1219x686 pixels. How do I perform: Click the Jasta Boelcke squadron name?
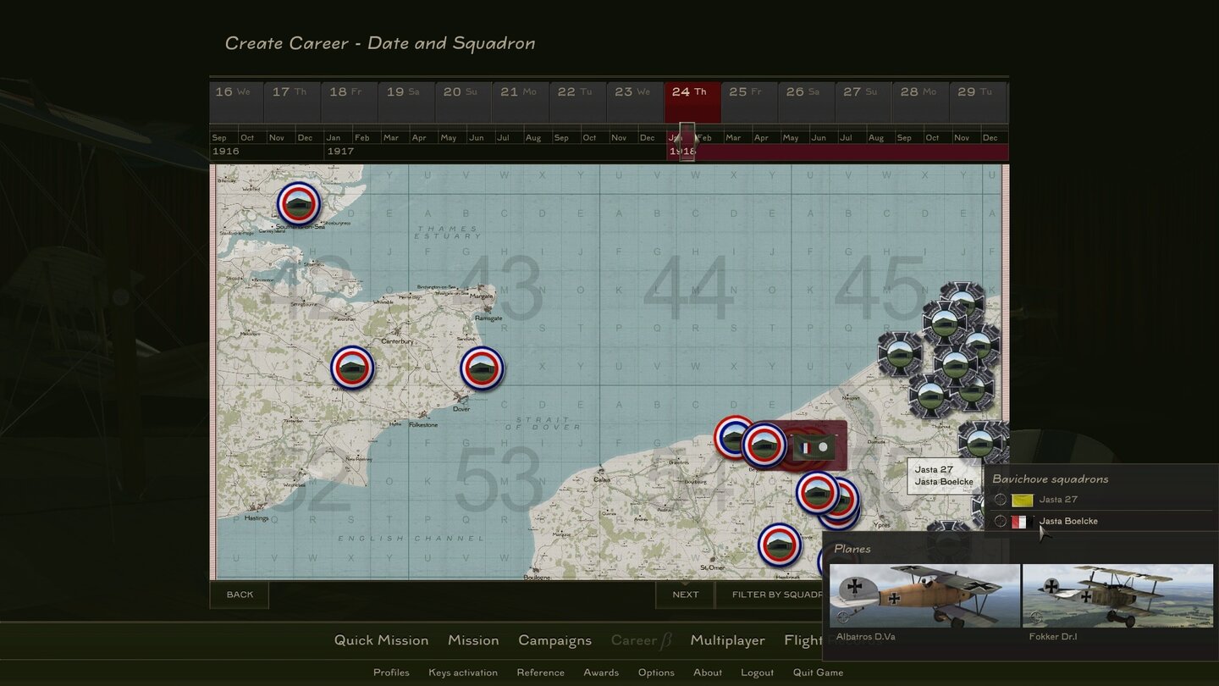(x=1068, y=521)
